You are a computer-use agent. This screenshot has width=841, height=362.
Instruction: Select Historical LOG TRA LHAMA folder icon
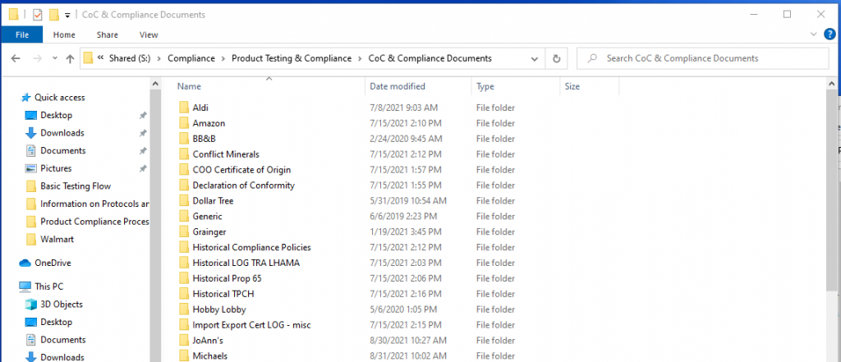(x=184, y=263)
